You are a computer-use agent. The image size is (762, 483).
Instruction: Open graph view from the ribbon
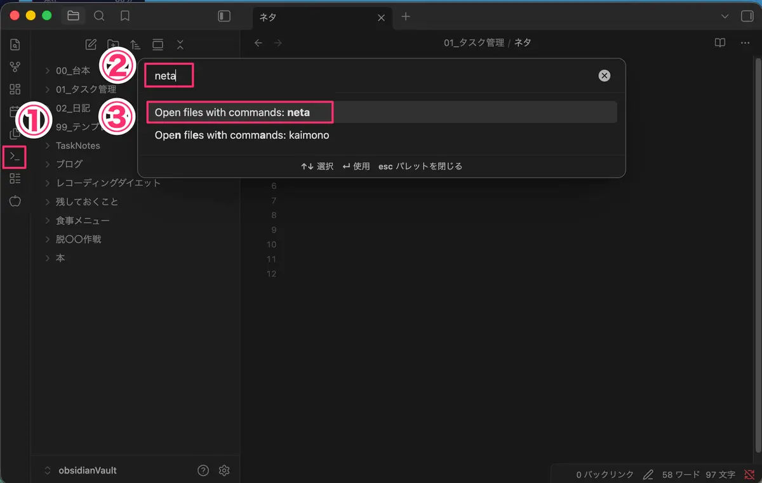(15, 67)
